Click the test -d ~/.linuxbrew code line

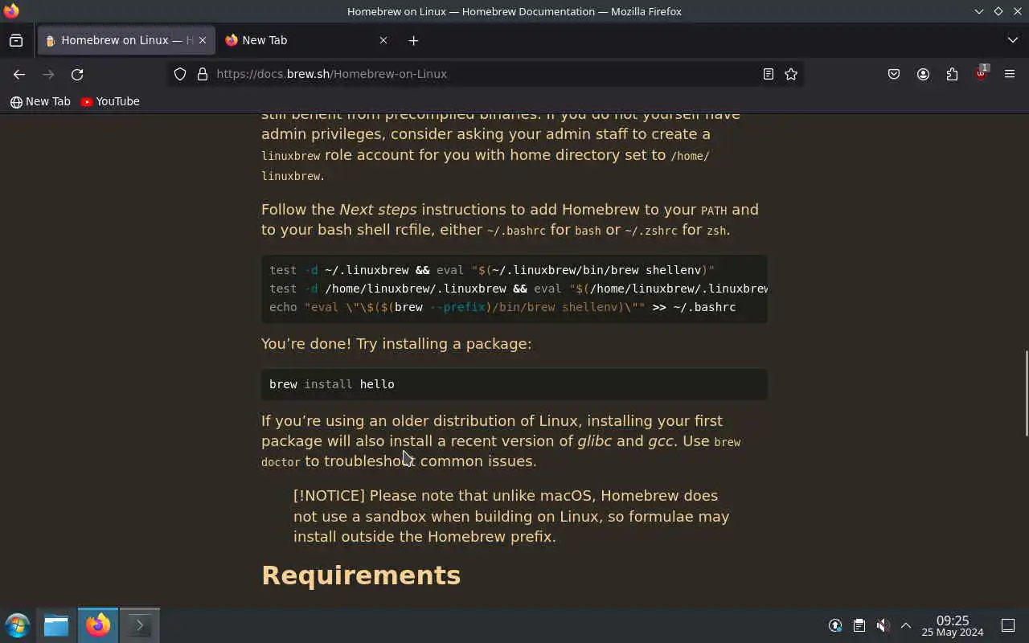click(492, 270)
